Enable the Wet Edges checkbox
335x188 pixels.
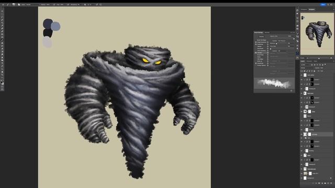pos(256,59)
